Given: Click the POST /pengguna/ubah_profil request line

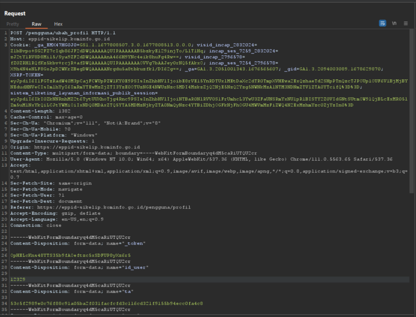Looking at the screenshot, I should pos(63,33).
